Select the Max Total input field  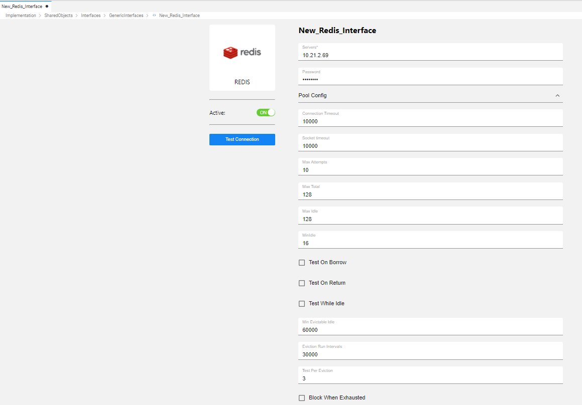[x=430, y=194]
